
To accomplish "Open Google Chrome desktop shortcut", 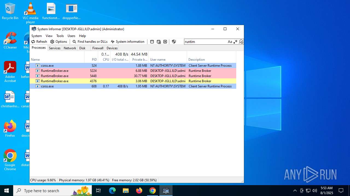I will point(10,160).
